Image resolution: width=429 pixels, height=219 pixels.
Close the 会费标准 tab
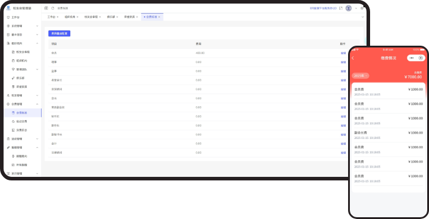[x=159, y=17]
